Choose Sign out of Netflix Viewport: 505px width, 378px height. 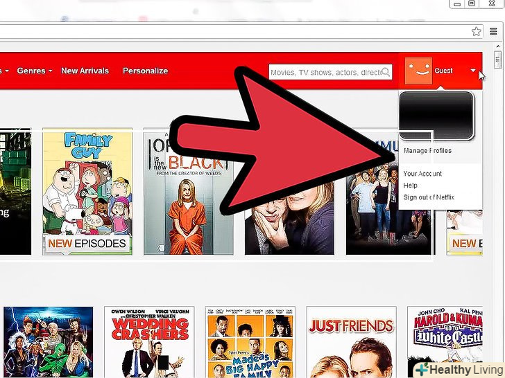coord(429,197)
